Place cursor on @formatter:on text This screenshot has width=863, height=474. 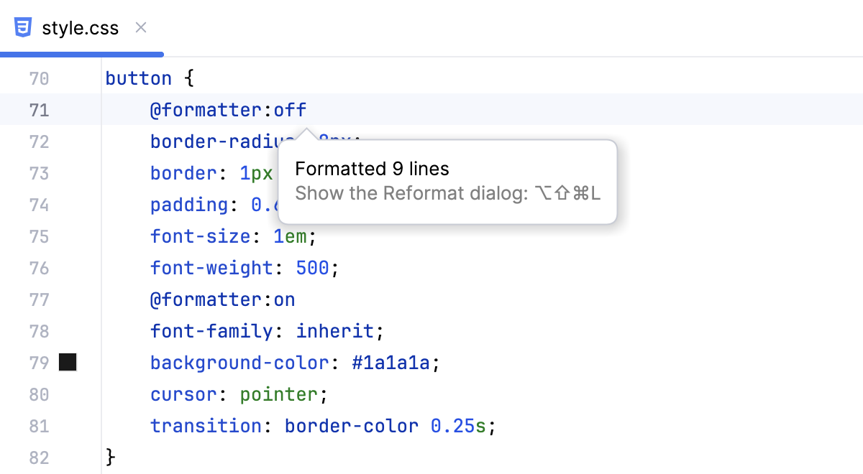[222, 299]
